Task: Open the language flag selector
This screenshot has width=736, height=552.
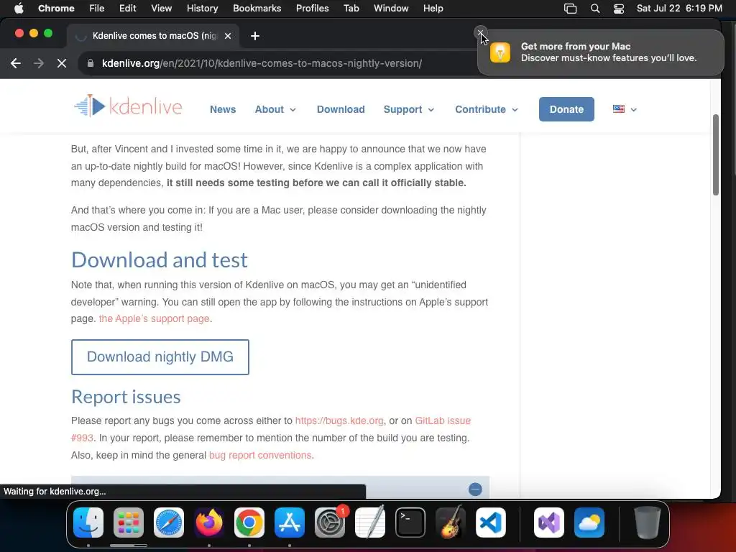Action: 625,109
